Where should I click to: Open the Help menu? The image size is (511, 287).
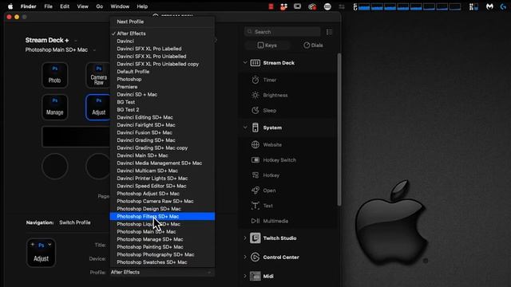[142, 6]
